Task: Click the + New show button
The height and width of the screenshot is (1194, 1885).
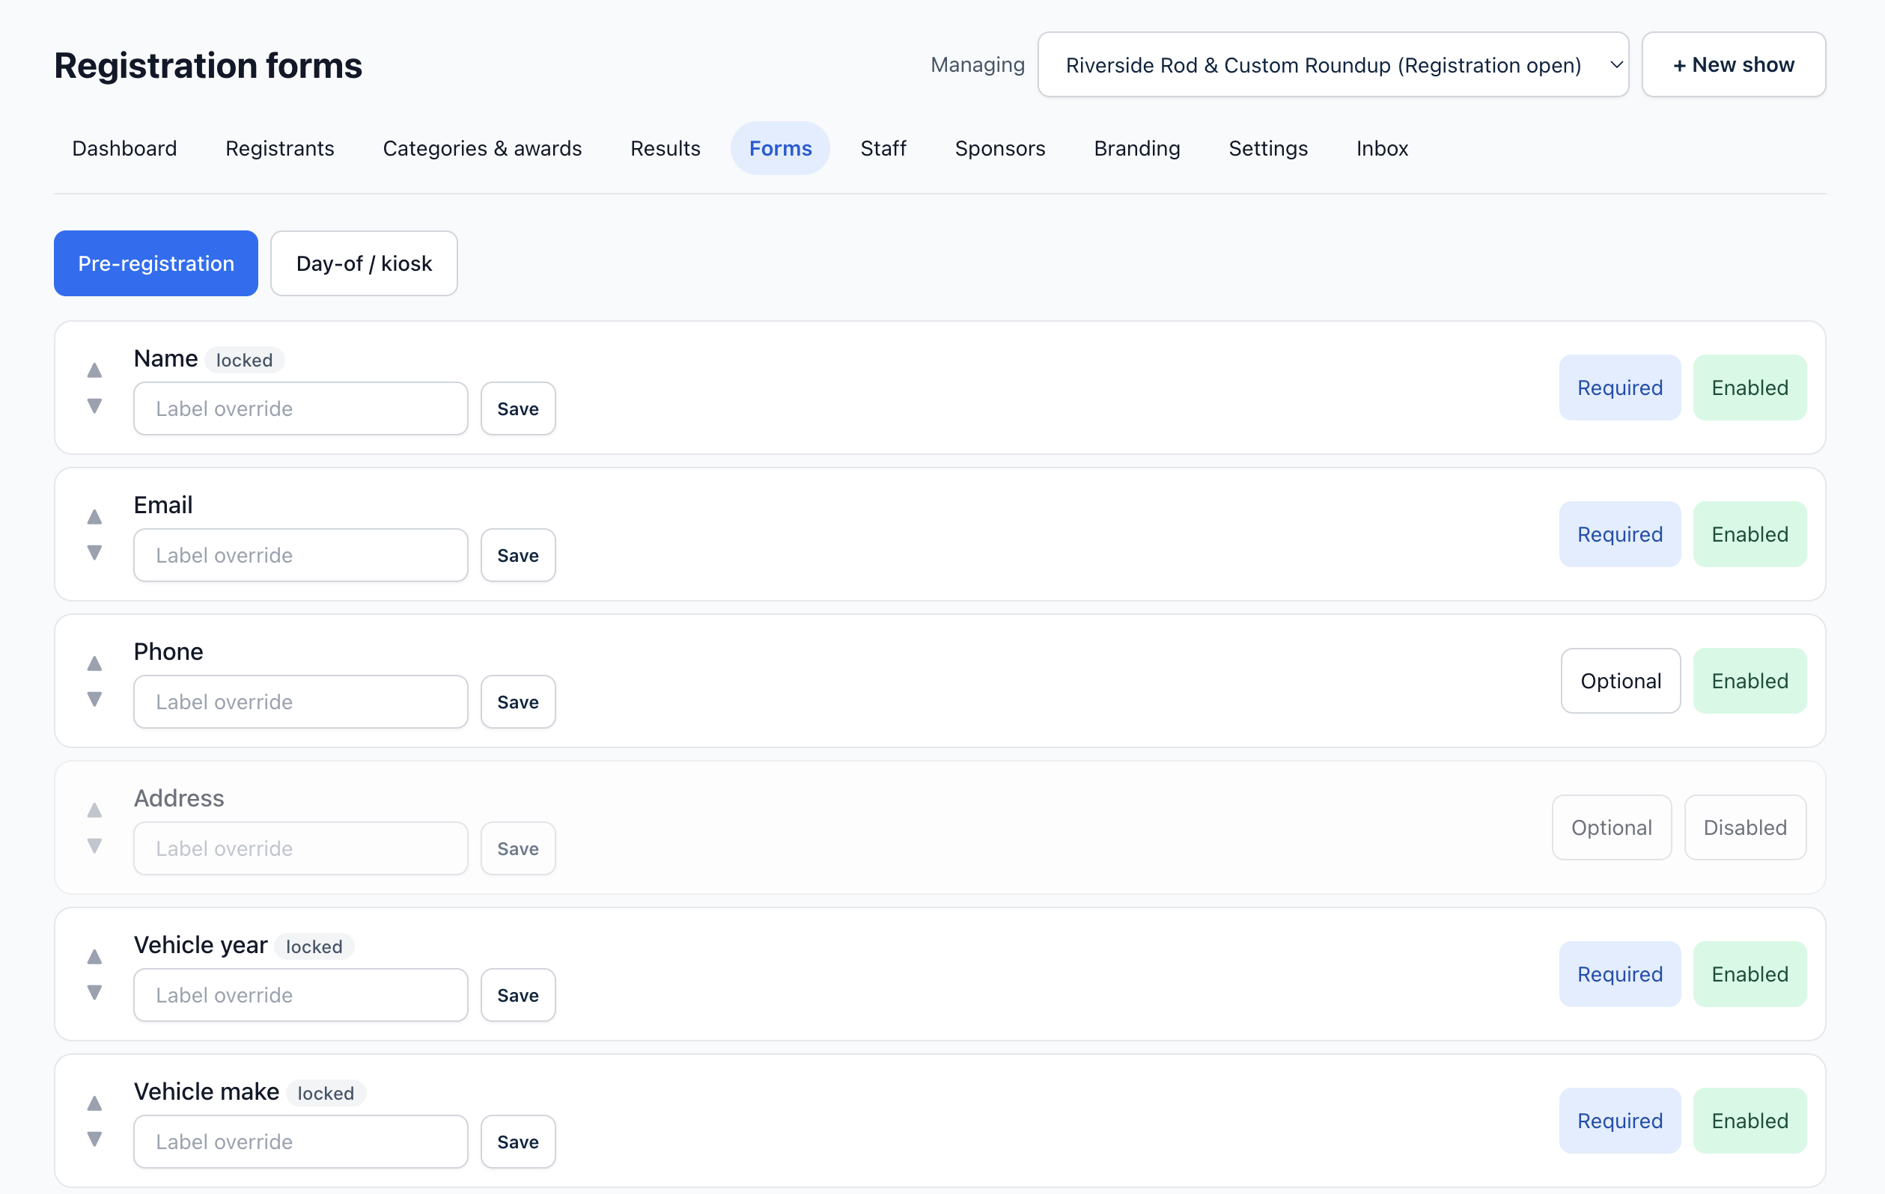Action: (x=1733, y=65)
